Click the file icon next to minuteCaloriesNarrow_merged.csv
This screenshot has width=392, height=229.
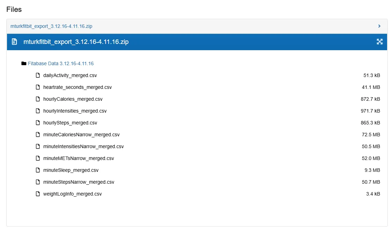pos(38,135)
